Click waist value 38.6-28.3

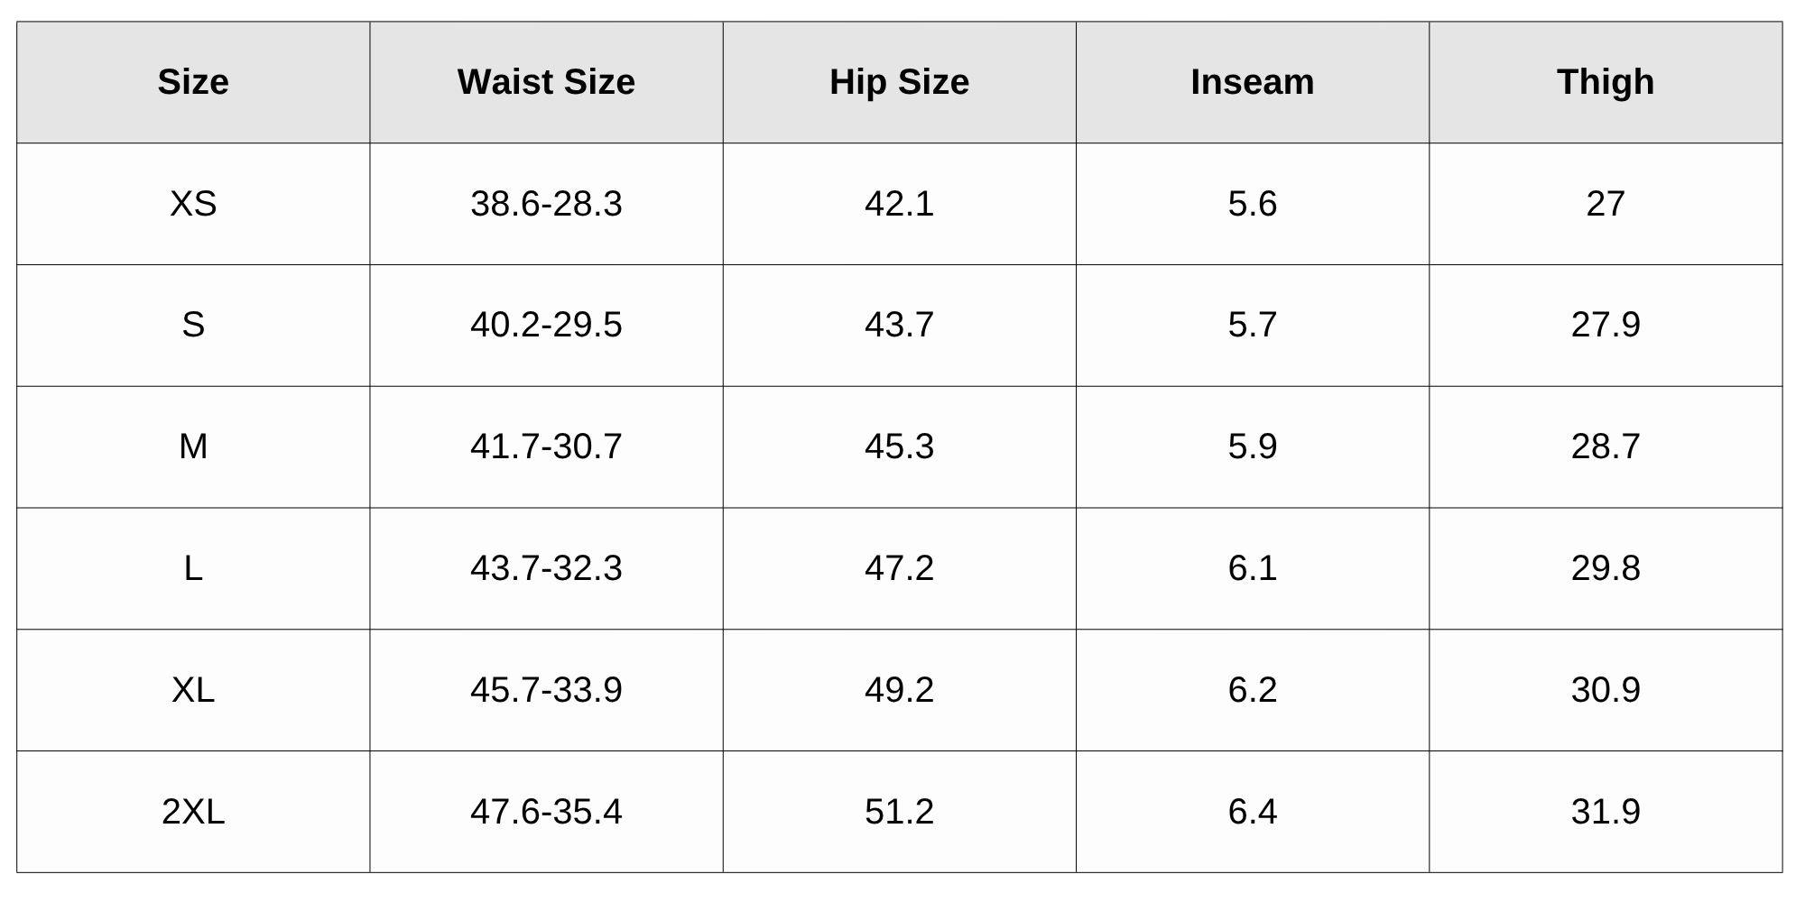pos(546,204)
